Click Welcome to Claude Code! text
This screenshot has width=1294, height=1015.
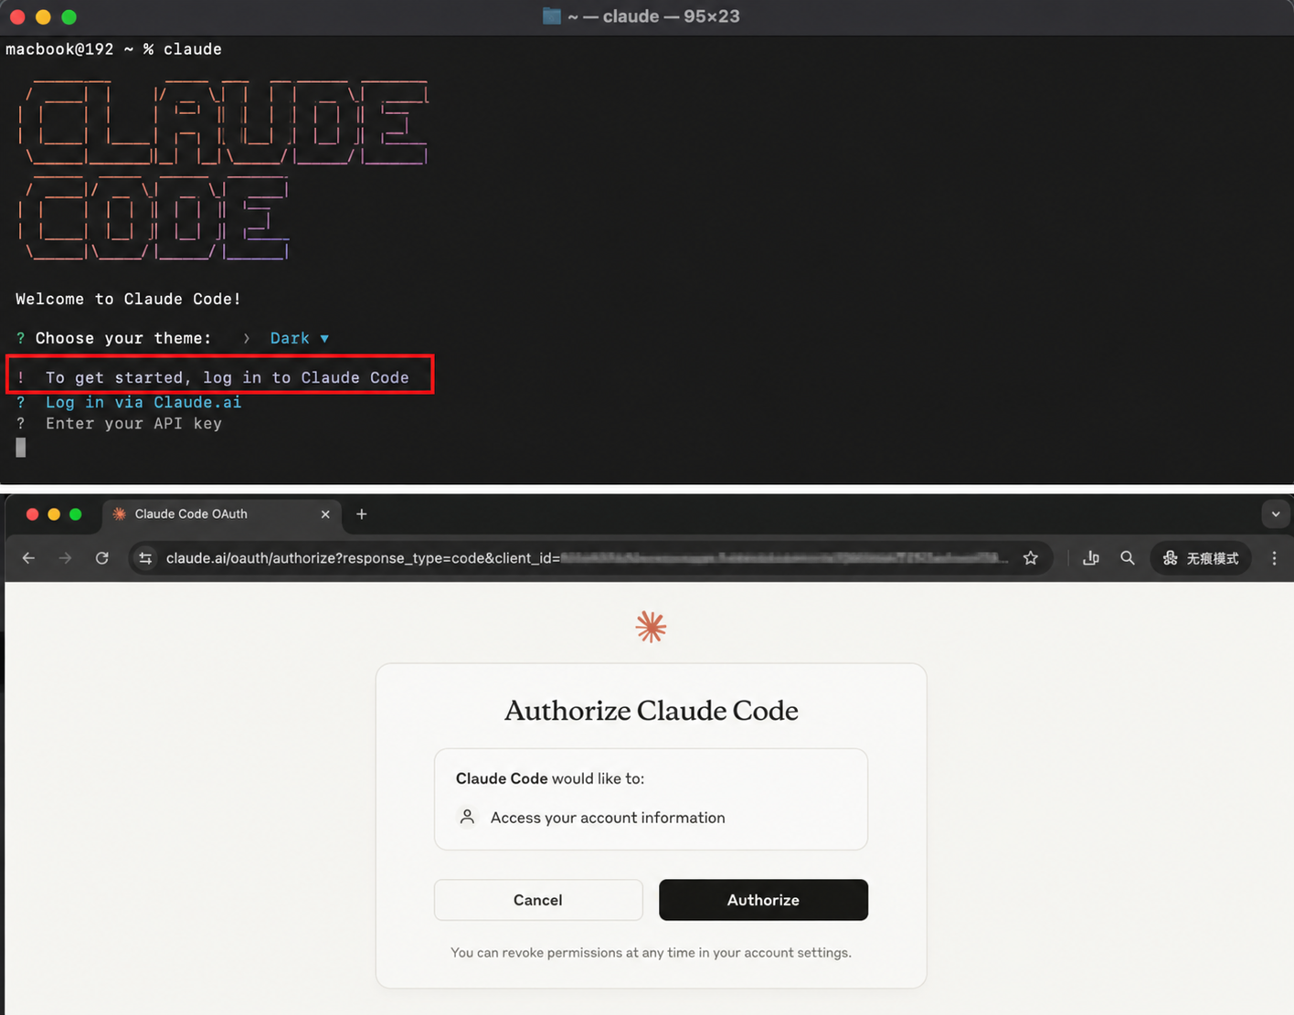click(x=128, y=299)
